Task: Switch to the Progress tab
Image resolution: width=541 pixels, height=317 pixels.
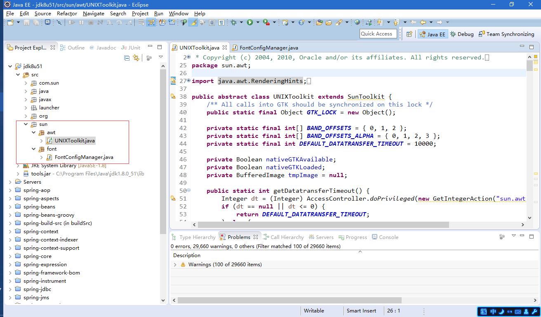Action: [353, 237]
